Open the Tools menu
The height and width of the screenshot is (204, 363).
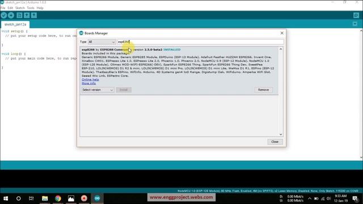(31, 8)
